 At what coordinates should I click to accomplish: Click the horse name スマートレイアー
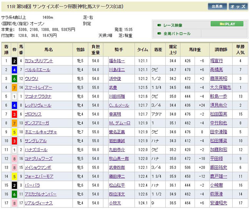(38, 88)
